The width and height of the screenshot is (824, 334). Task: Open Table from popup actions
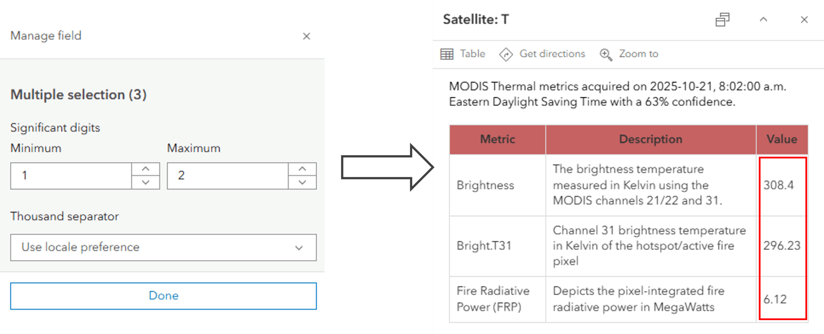coord(472,54)
